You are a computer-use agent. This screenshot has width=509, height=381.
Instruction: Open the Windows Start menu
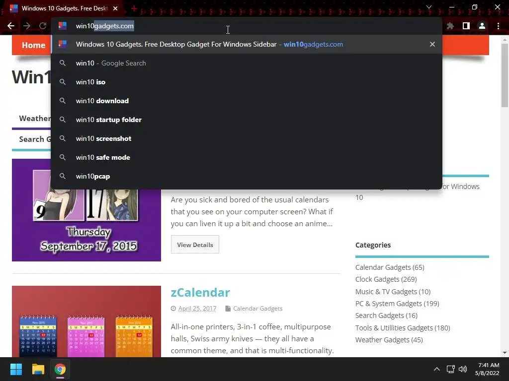tap(16, 369)
